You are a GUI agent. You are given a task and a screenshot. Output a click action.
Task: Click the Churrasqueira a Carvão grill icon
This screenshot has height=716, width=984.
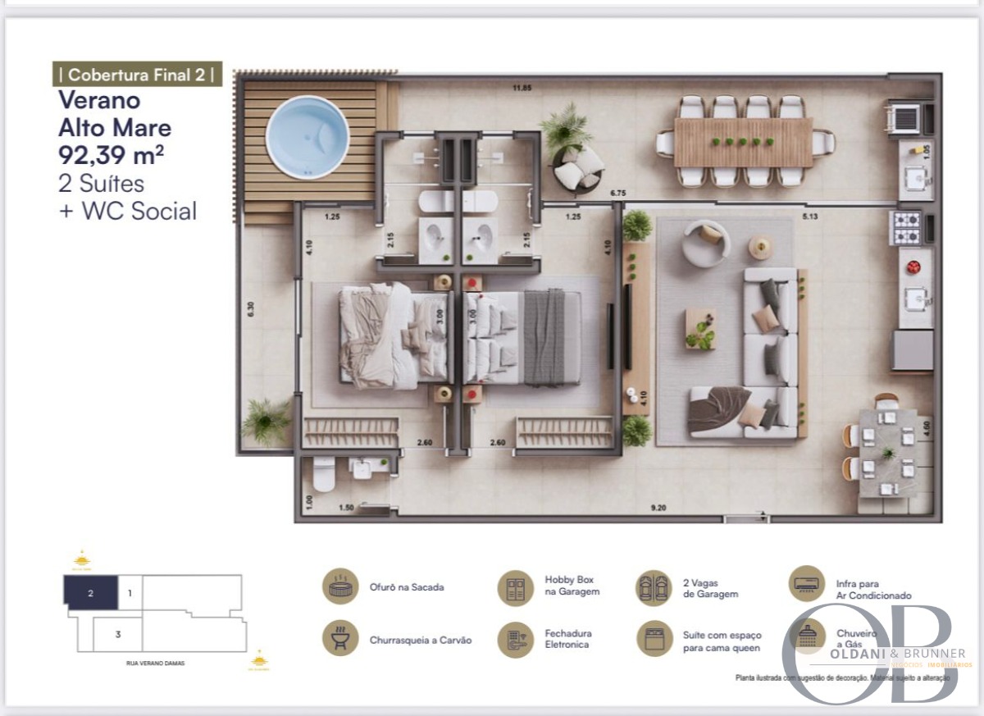pos(339,638)
